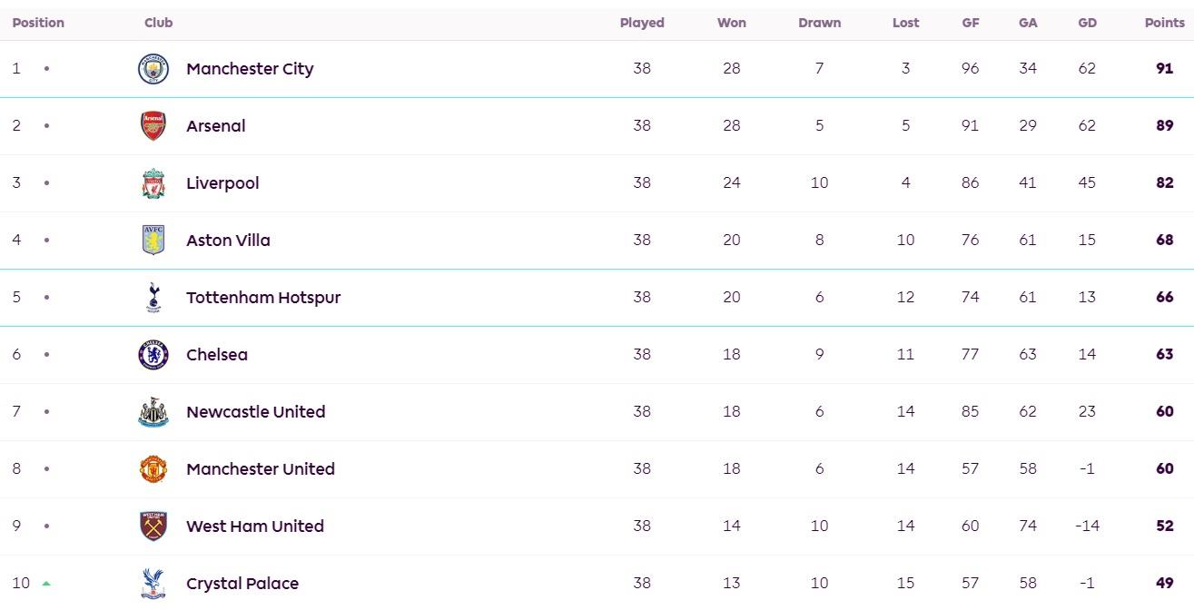This screenshot has height=610, width=1194.
Task: Click the Arsenal club crest
Action: [153, 126]
